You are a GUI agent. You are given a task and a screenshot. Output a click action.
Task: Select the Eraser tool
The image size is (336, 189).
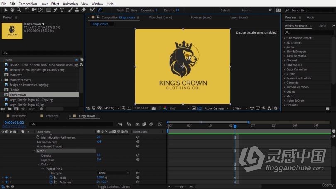pyautogui.click(x=83, y=10)
